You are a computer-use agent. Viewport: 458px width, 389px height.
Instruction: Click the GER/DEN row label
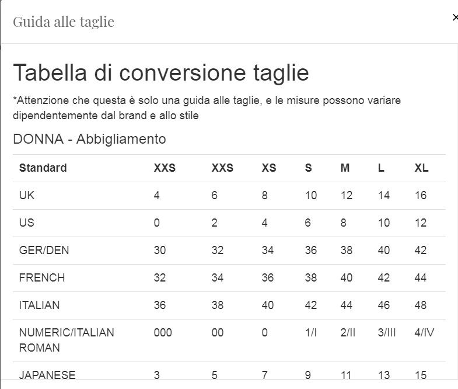coord(44,251)
